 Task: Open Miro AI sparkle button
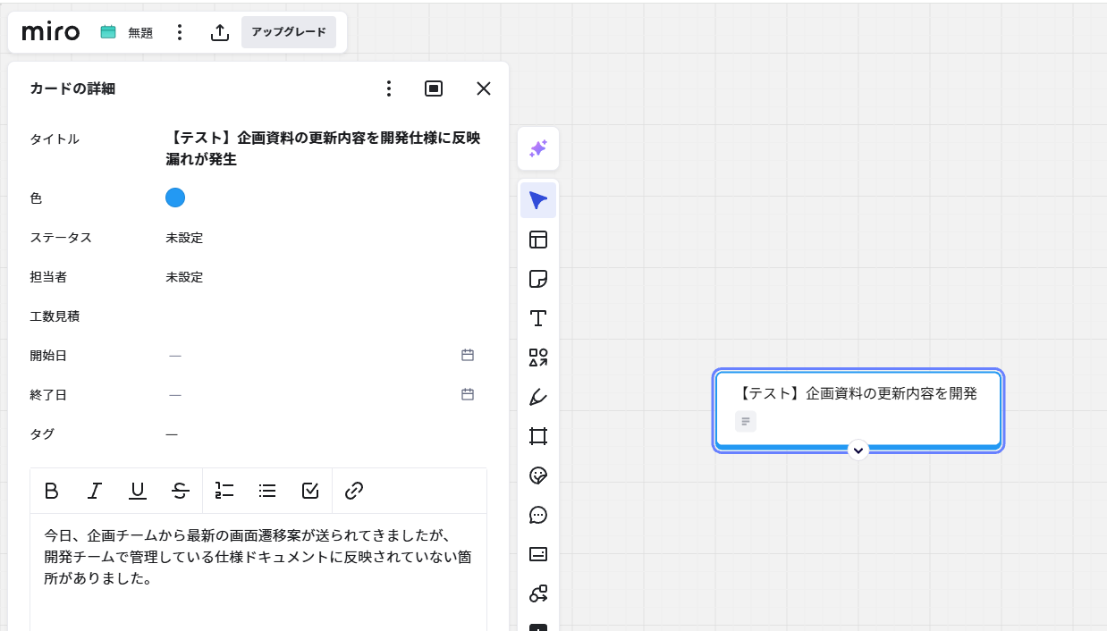537,148
